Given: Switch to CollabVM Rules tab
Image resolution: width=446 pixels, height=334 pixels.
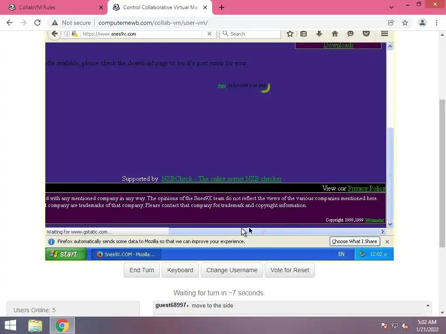Looking at the screenshot, I should click(54, 7).
